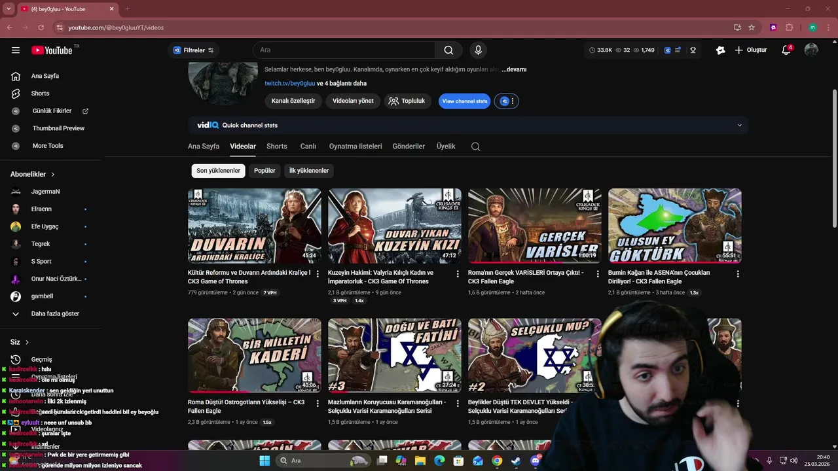
Task: Open the account avatar menu
Action: click(811, 50)
